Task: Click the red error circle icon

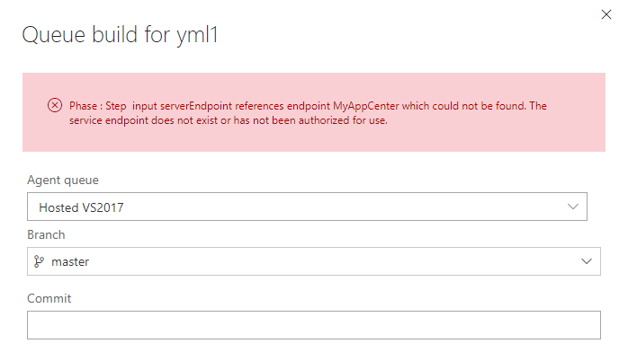Action: (x=55, y=106)
